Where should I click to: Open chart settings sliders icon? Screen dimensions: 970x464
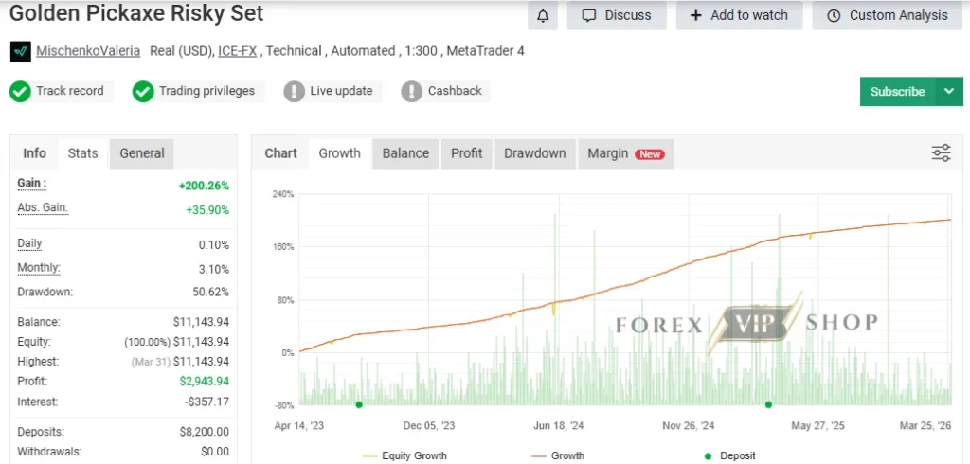941,152
